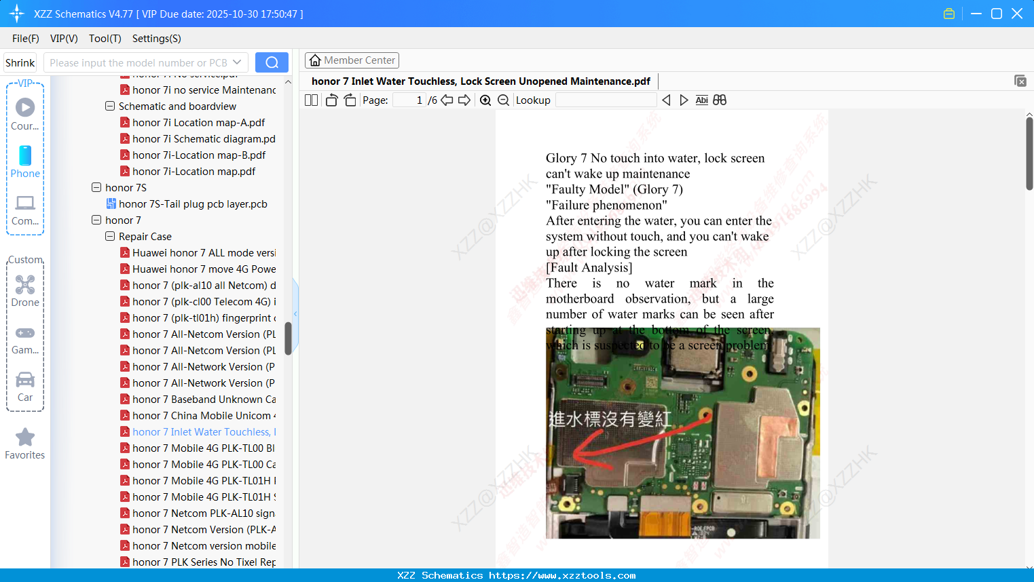Open the model number dropdown arrow
The height and width of the screenshot is (582, 1034).
click(237, 62)
